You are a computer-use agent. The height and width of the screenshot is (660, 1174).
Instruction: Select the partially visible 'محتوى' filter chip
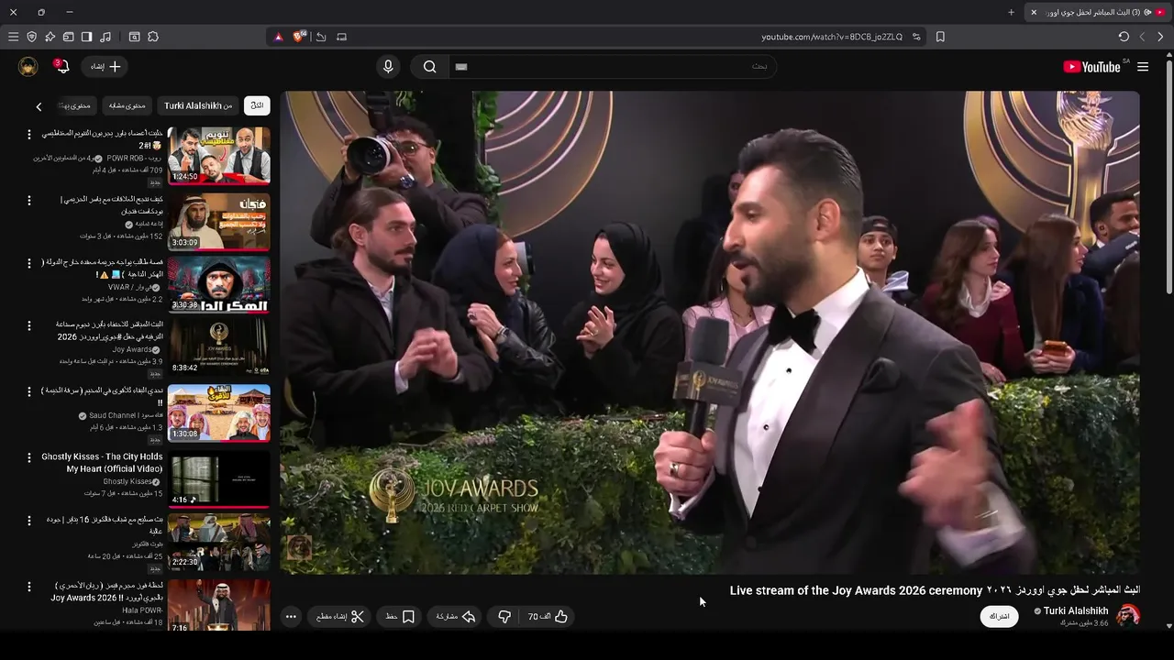[77, 105]
